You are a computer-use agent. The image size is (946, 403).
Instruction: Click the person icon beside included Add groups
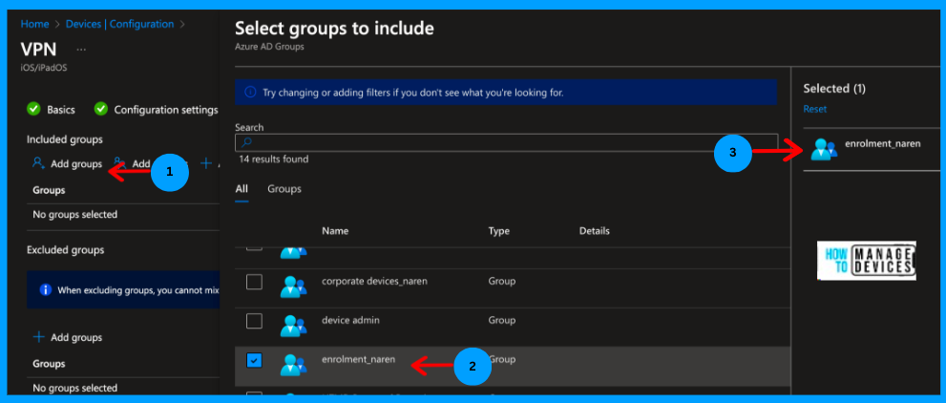[x=38, y=163]
